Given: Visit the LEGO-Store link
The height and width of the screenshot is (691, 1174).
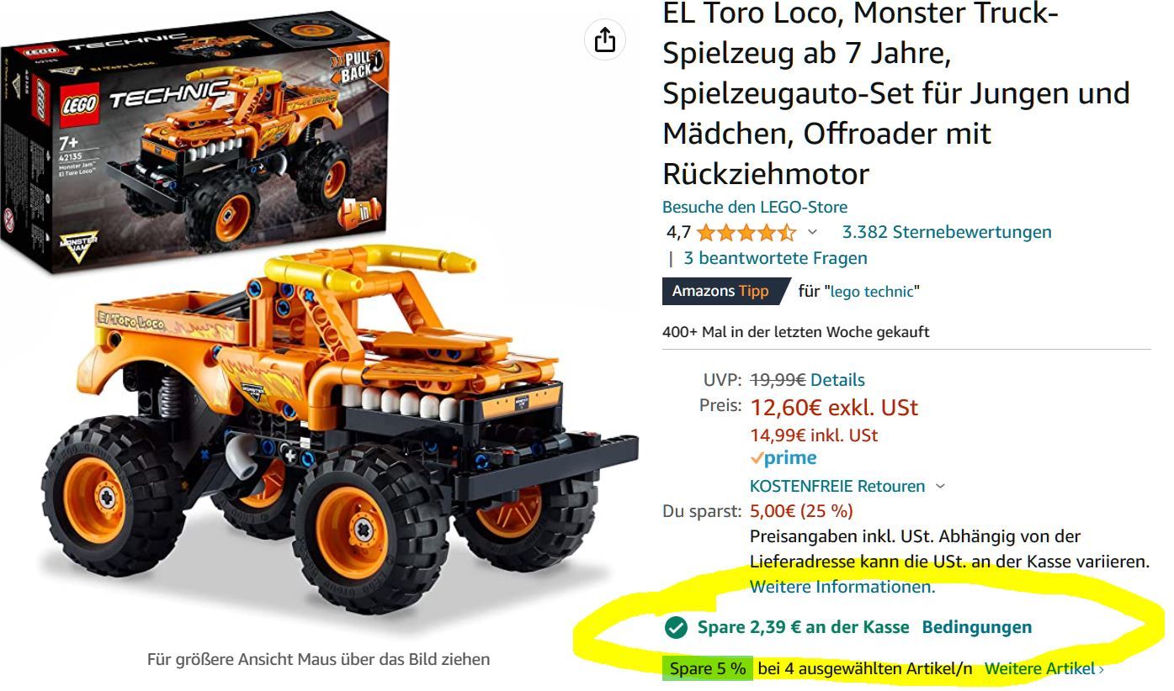Looking at the screenshot, I should coord(755,207).
